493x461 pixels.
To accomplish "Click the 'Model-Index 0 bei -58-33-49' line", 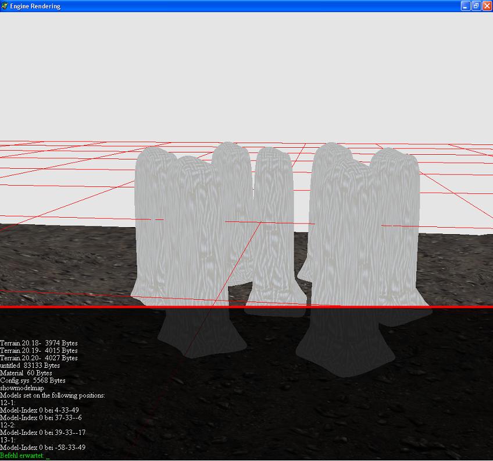I will [42, 448].
